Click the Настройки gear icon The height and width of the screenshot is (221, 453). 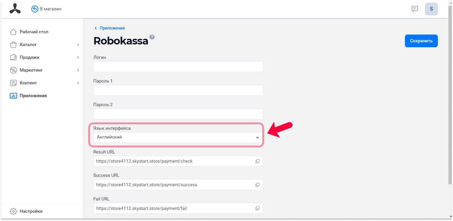(x=13, y=211)
